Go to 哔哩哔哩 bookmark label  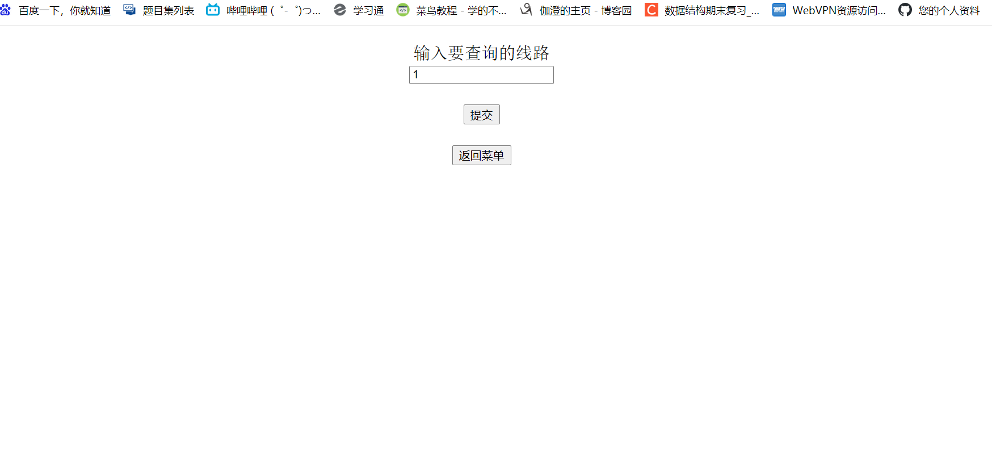coord(274,11)
